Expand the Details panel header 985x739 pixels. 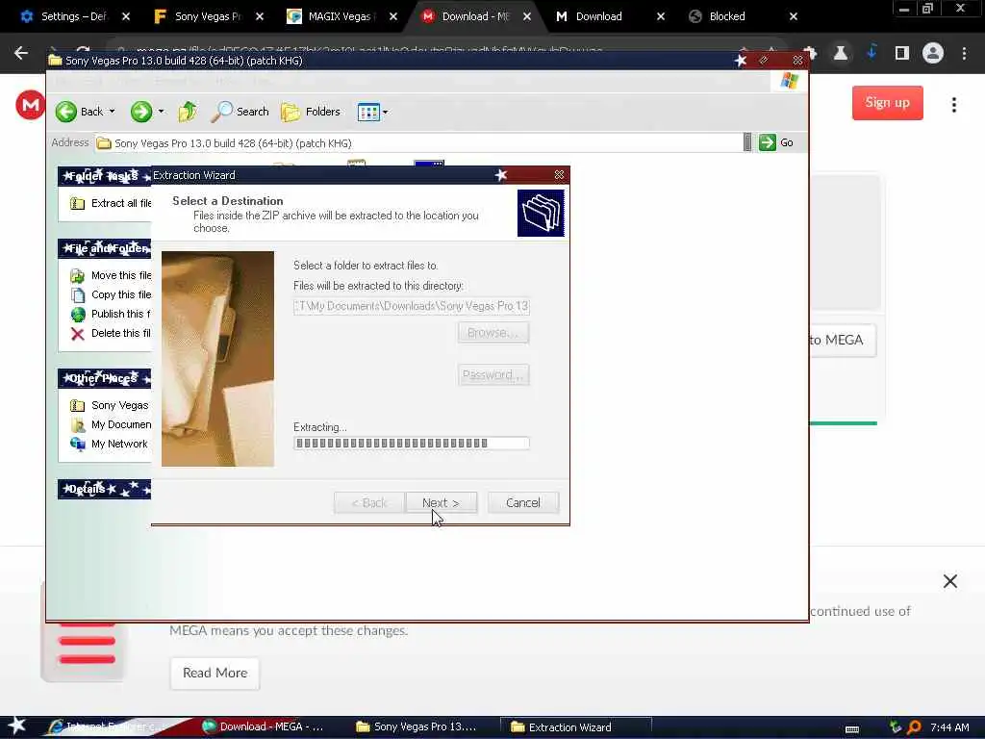104,489
